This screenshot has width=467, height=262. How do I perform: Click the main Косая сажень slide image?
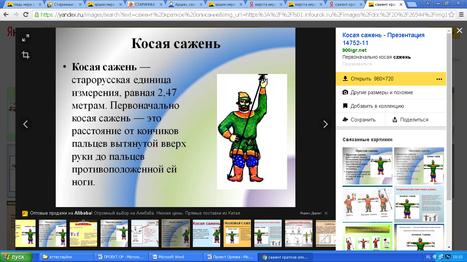[175, 117]
